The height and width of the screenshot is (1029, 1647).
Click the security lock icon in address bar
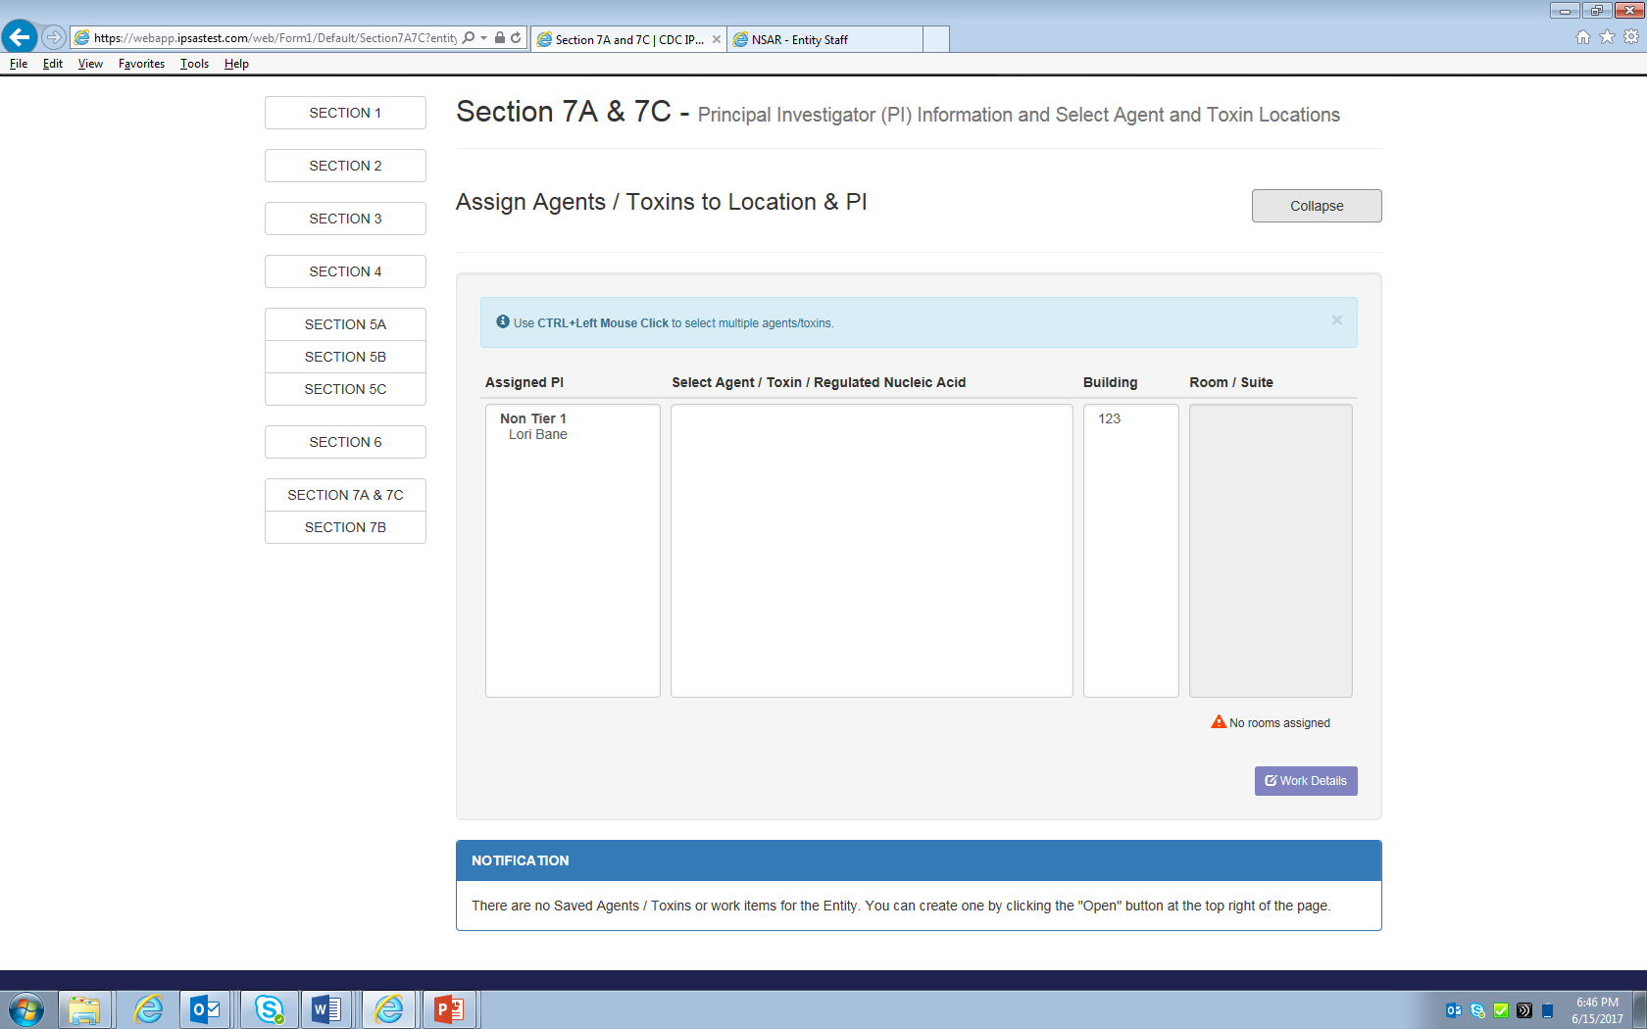coord(500,38)
